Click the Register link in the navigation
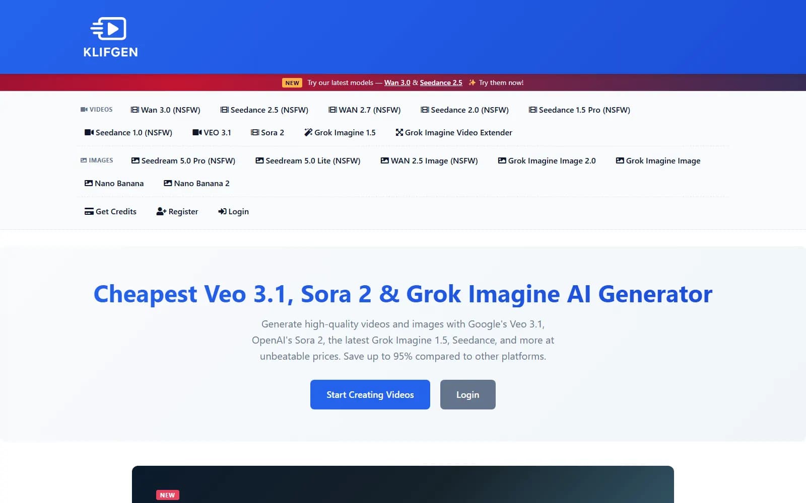806x503 pixels. (177, 211)
